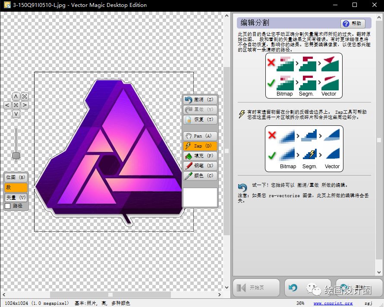
Task: Click the purple logo image on canvas
Action: (x=109, y=152)
